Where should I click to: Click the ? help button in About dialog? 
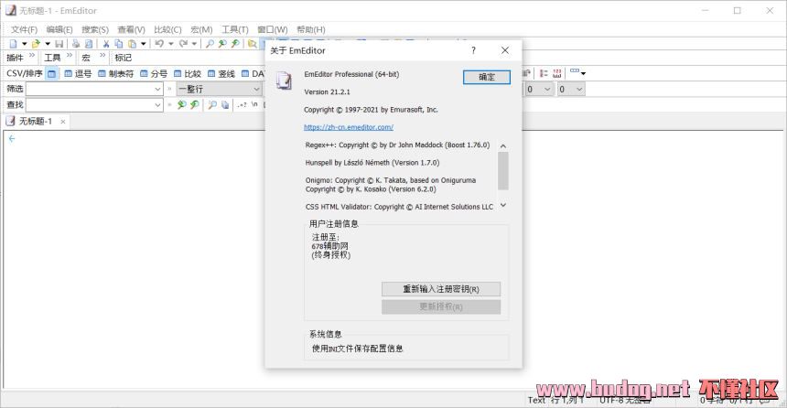pyautogui.click(x=473, y=50)
